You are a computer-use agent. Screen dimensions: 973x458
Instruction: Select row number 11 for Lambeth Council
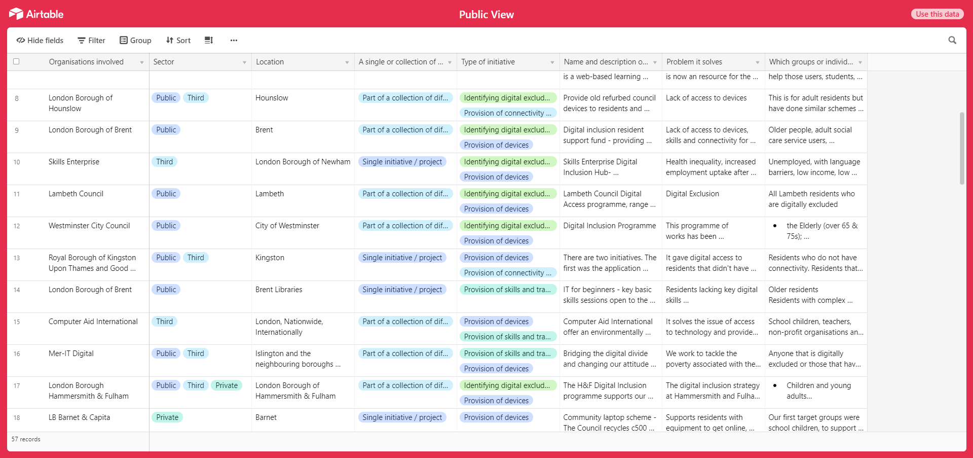(17, 194)
